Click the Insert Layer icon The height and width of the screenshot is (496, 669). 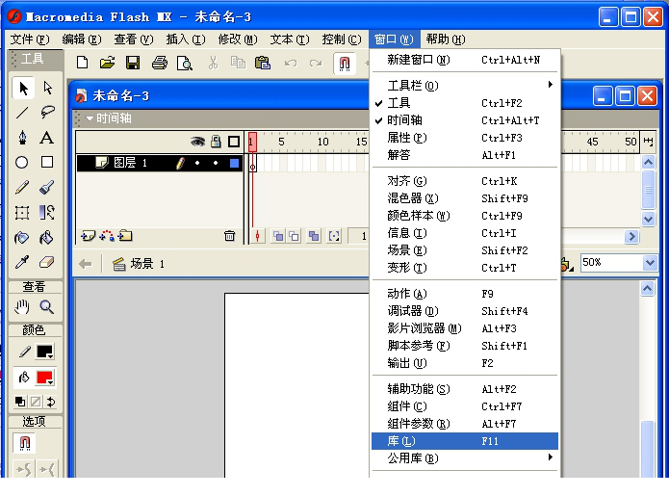[x=88, y=236]
